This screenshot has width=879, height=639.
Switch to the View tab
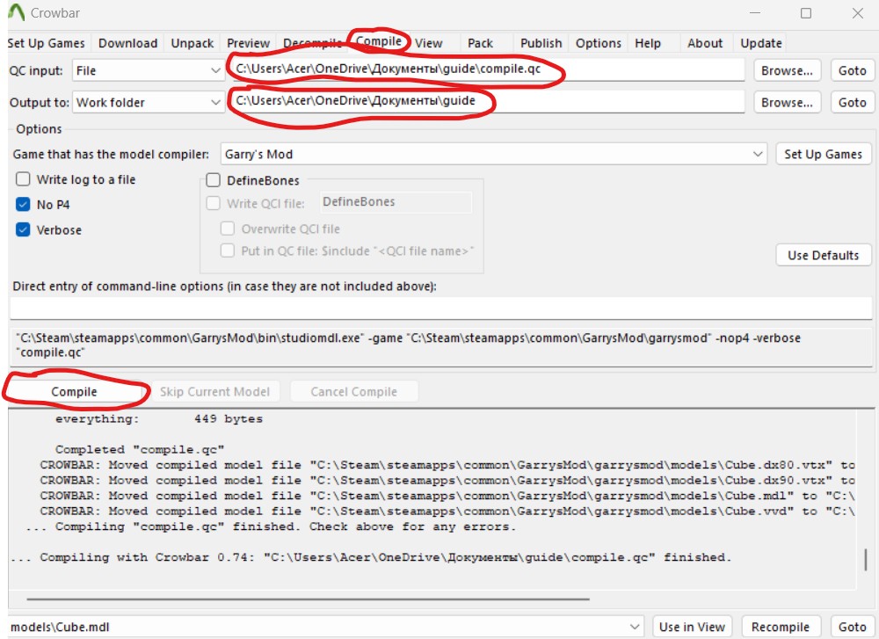point(429,43)
